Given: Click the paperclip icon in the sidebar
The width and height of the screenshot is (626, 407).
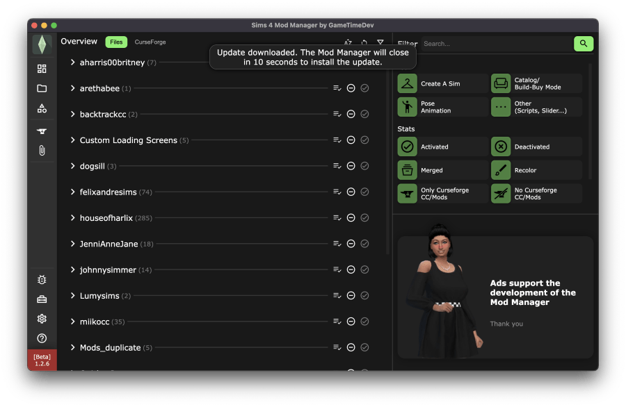Looking at the screenshot, I should coord(42,150).
